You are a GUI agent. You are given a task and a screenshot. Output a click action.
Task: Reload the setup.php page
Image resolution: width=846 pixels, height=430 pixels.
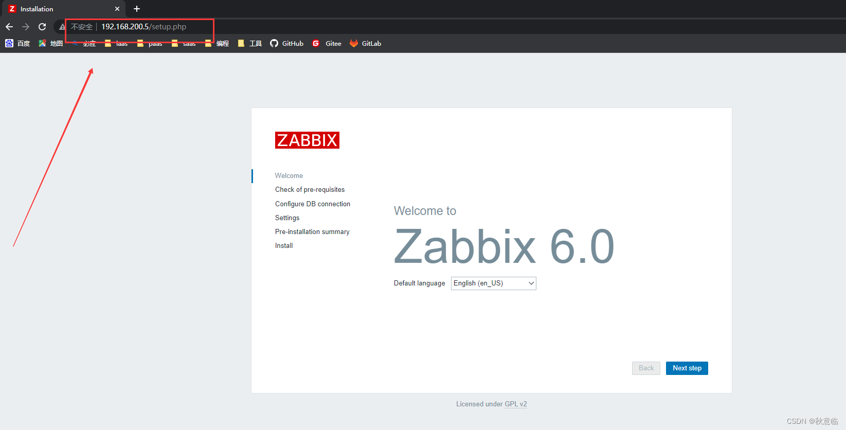pyautogui.click(x=42, y=27)
